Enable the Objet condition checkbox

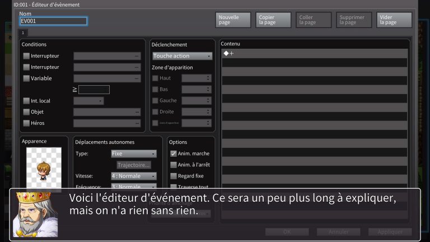26,112
